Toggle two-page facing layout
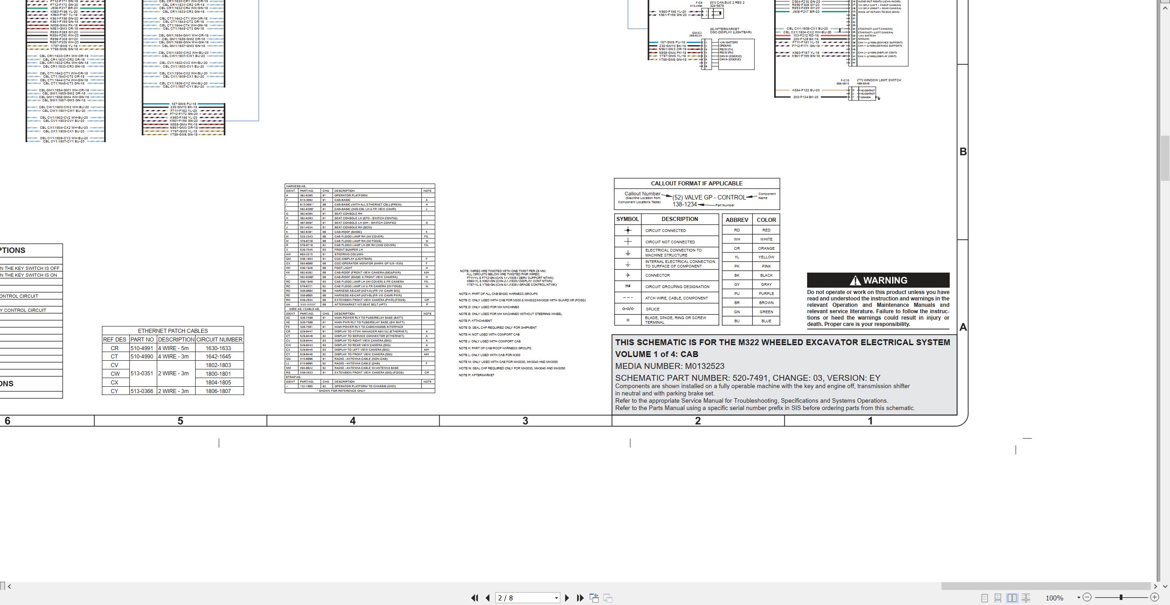 tap(1012, 598)
